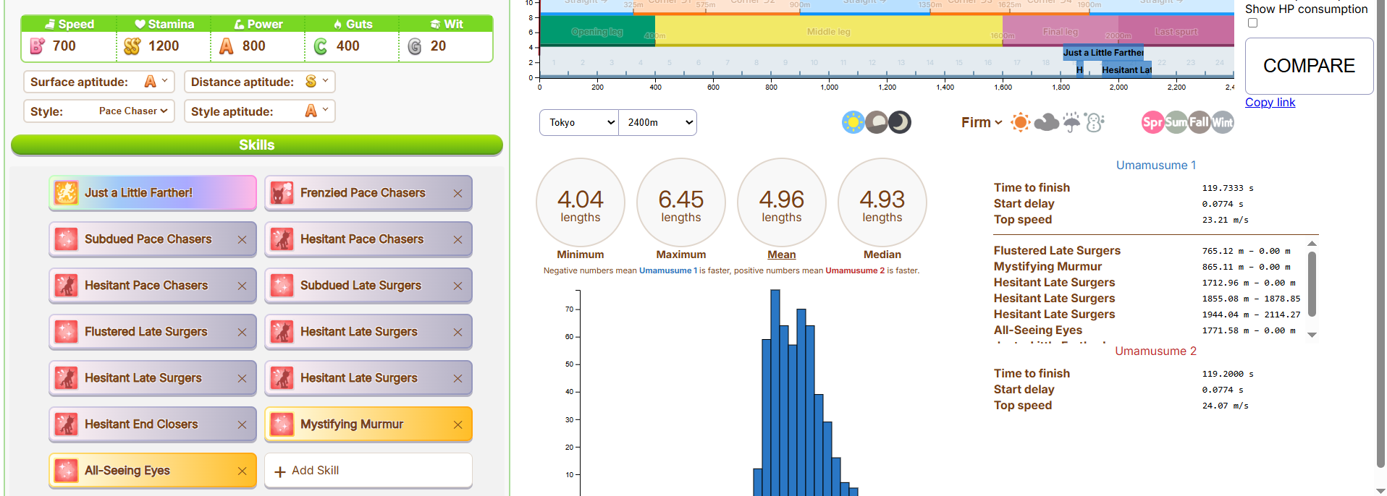
Task: Click the Just a Little Farther! skill name
Action: tap(138, 193)
